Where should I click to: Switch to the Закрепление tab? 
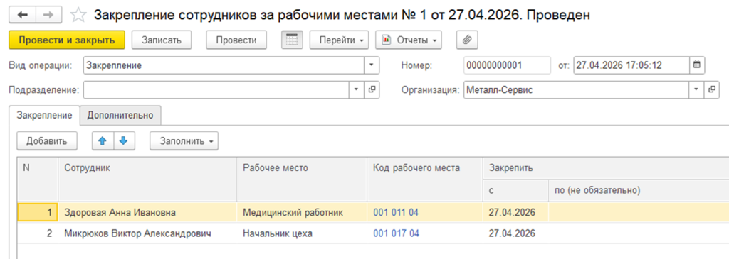[44, 116]
